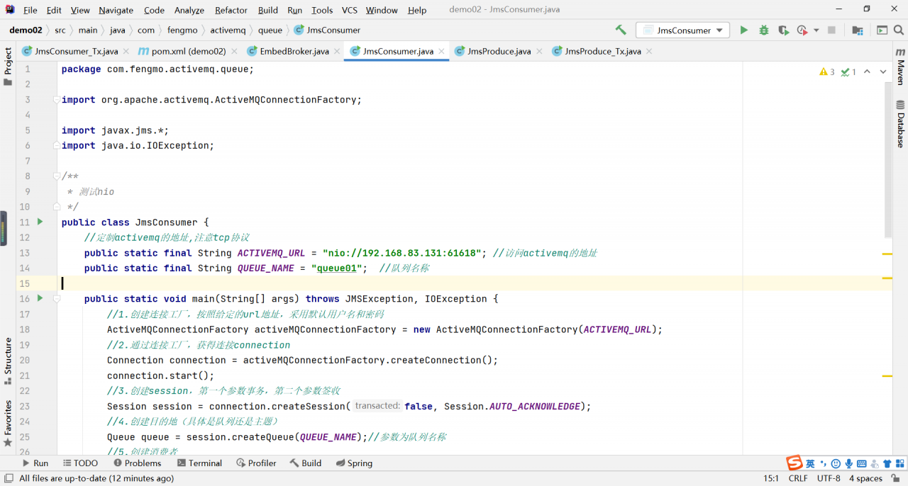Collapse the Javadoc comment at line 8
The image size is (908, 486).
point(57,176)
